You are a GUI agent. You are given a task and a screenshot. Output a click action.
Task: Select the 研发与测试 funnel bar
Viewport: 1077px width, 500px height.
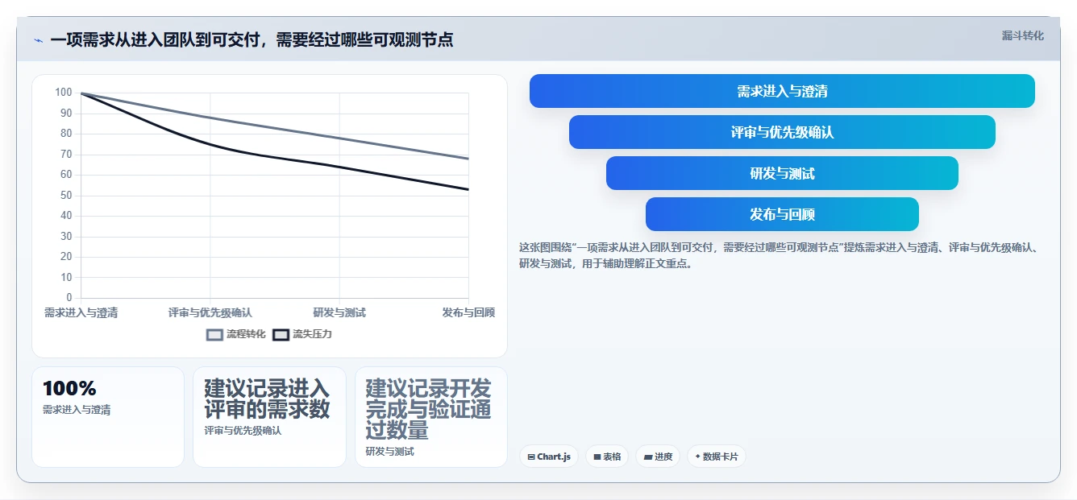[x=782, y=173]
